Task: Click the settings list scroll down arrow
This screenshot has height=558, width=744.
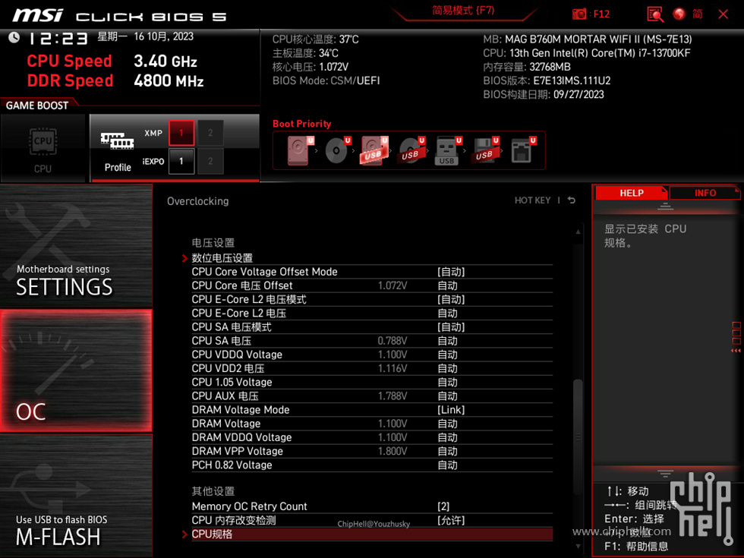Action: pyautogui.click(x=578, y=546)
